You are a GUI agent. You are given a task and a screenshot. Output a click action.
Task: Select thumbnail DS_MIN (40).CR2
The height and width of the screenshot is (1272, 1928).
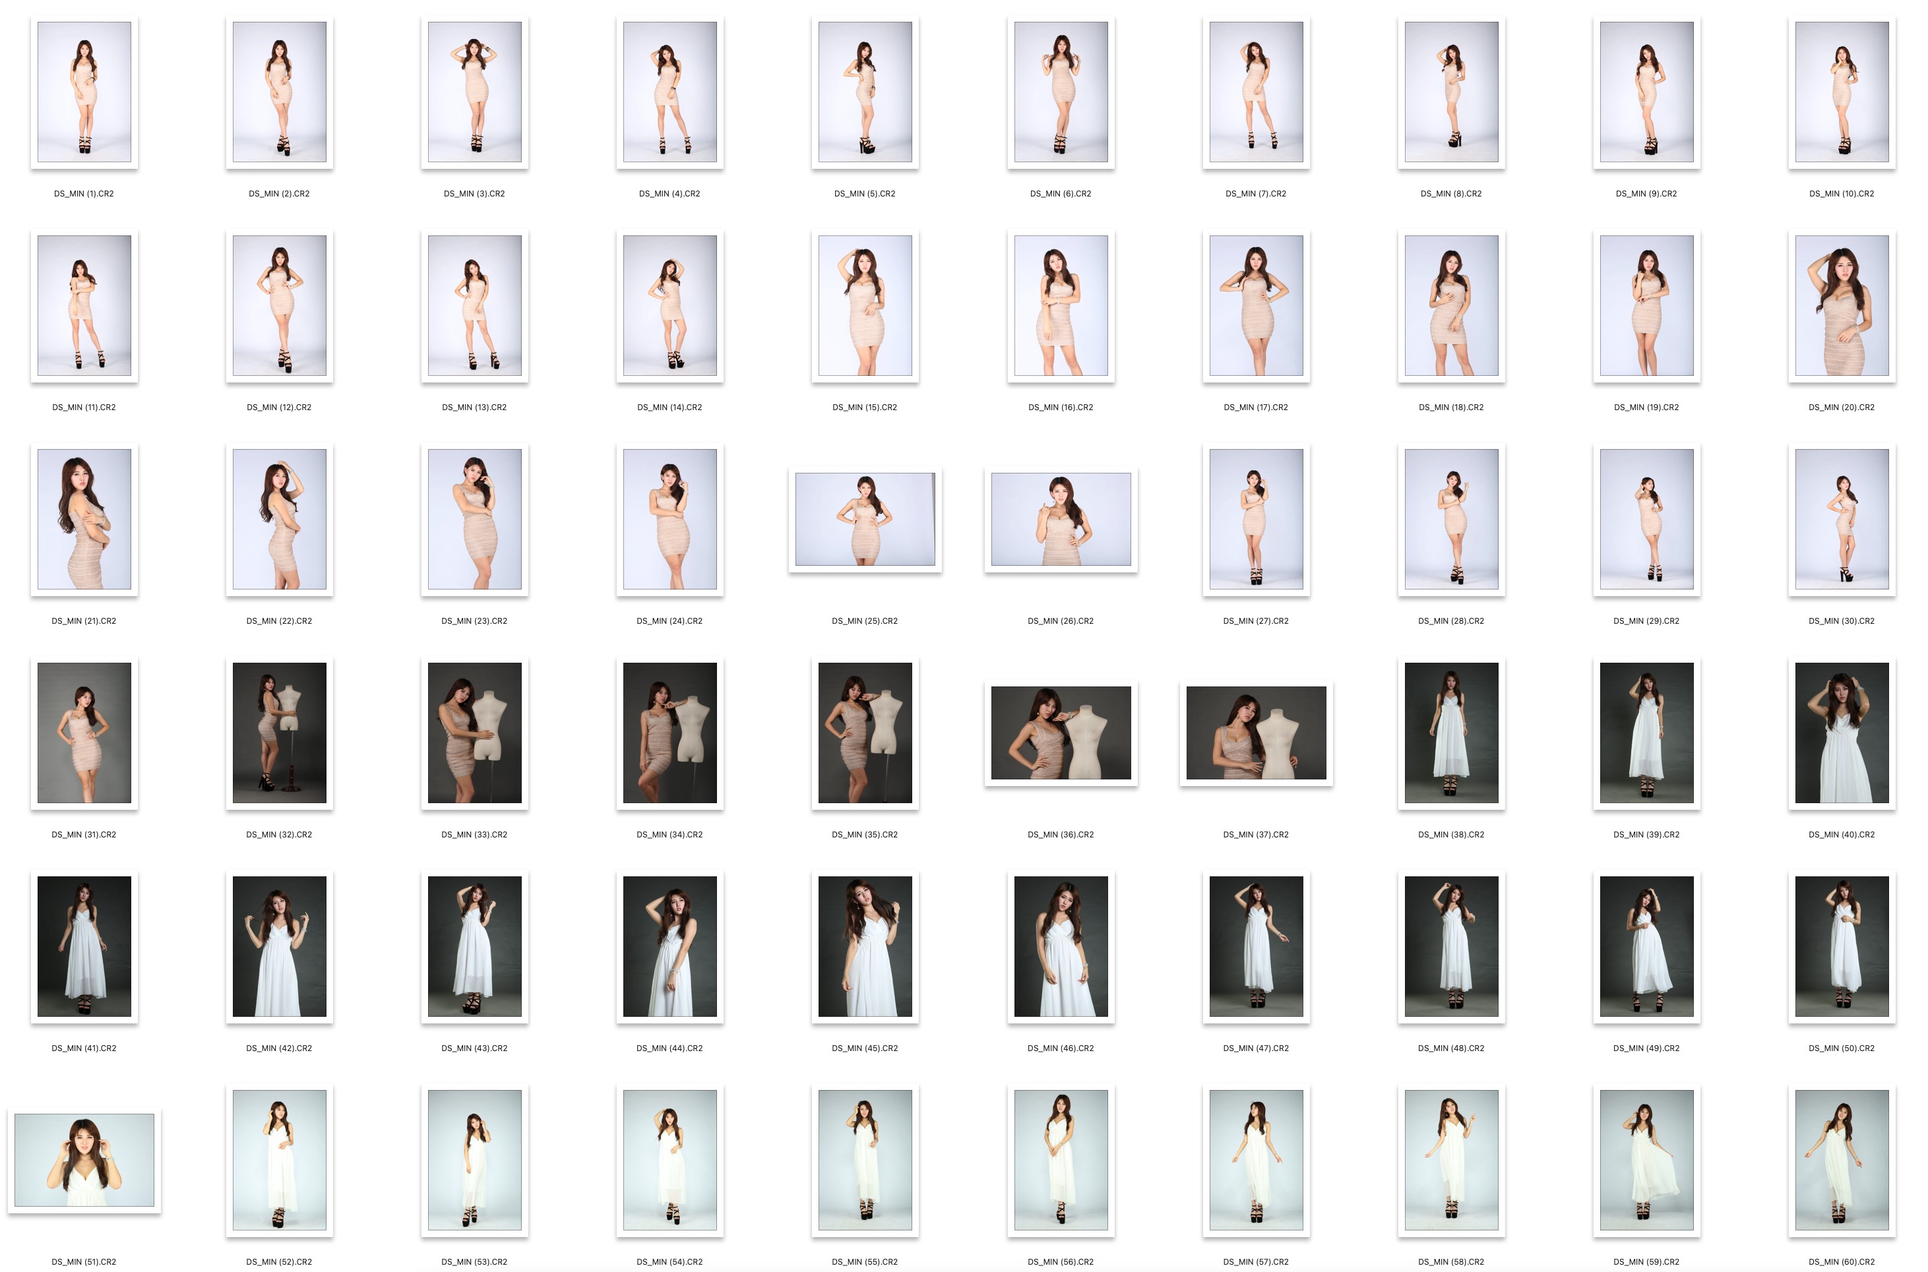1841,733
